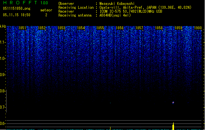
Task: Click the 1859 time marker
Action: (x=178, y=28)
